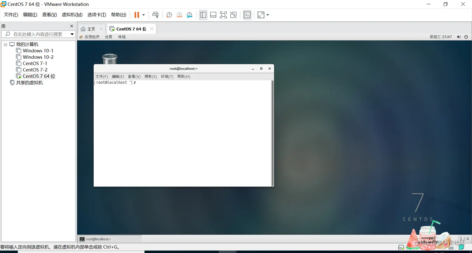Image resolution: width=472 pixels, height=253 pixels.
Task: Open the power options dropdown arrow next to pause
Action: coord(144,15)
